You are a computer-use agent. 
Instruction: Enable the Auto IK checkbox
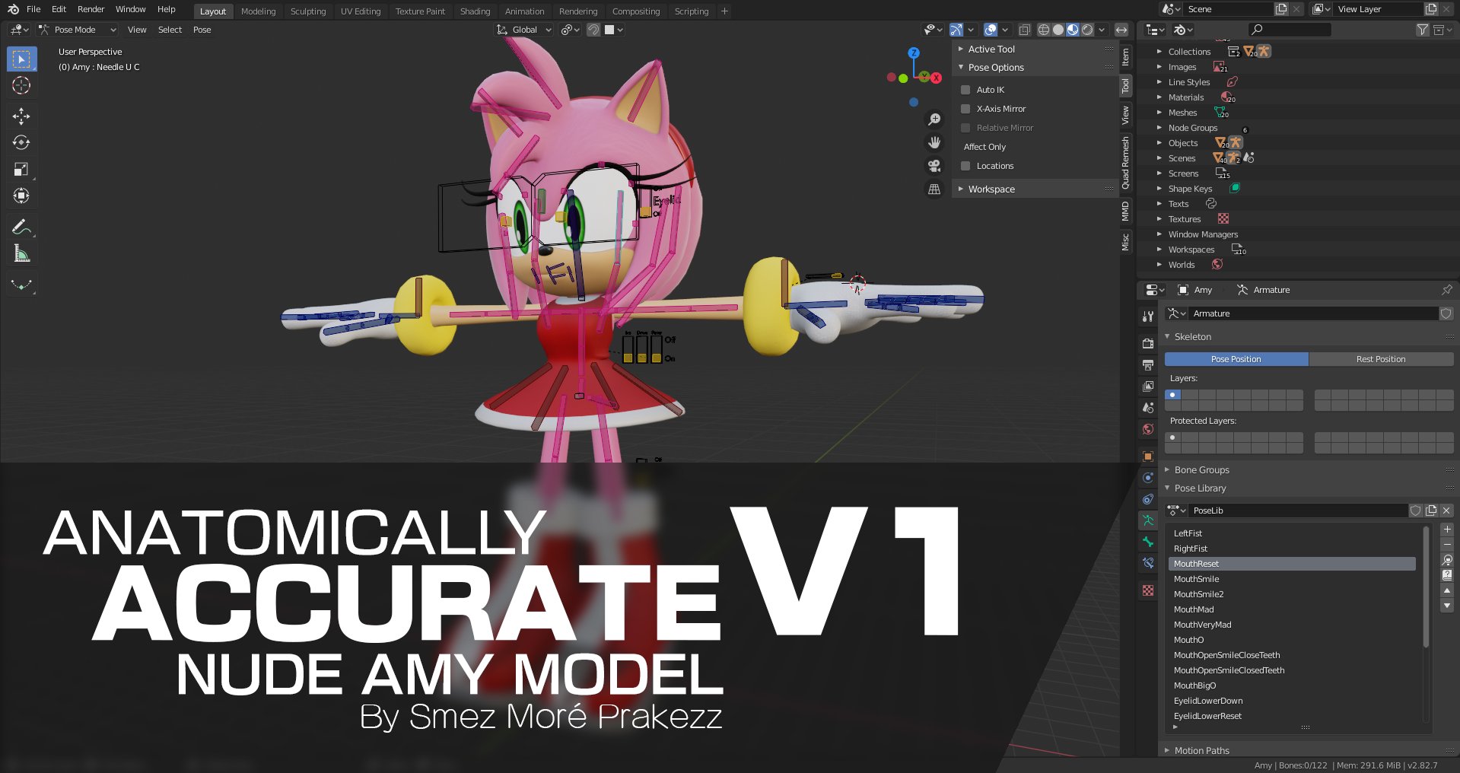(x=965, y=90)
